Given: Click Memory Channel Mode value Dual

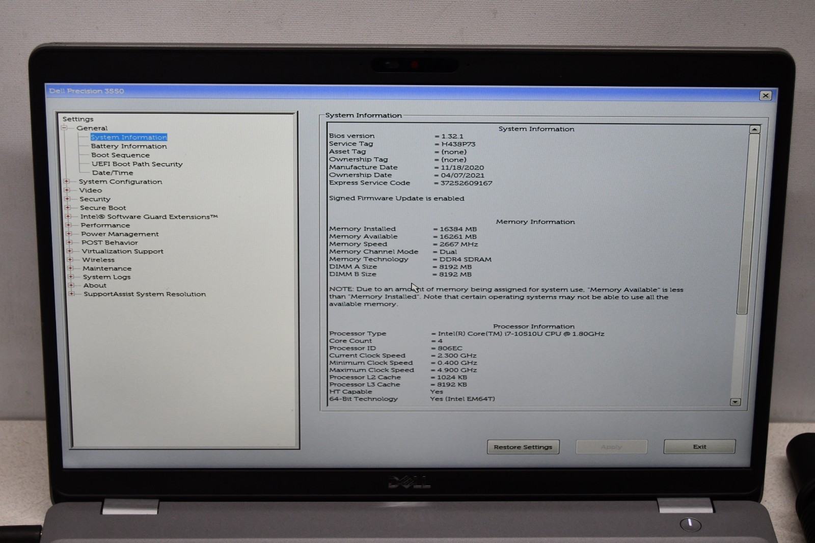Looking at the screenshot, I should click(x=448, y=252).
